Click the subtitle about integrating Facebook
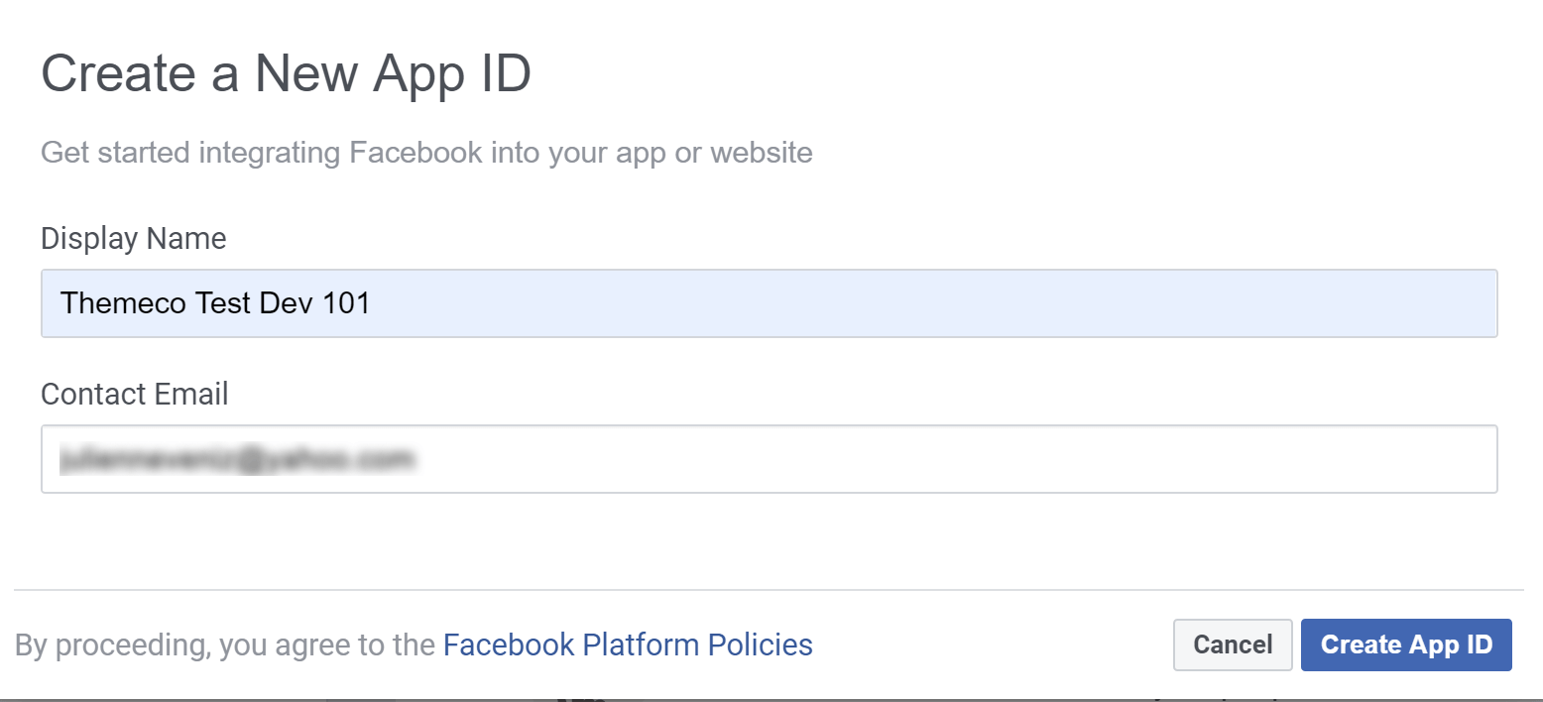The width and height of the screenshot is (1543, 702). (426, 152)
